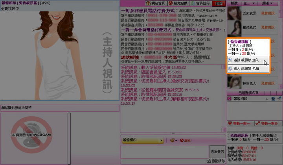
Task: Click inside the chat message input box
Action: (x=164, y=151)
